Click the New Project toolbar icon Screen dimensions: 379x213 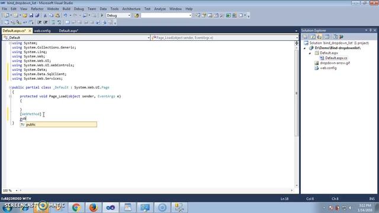pos(7,15)
